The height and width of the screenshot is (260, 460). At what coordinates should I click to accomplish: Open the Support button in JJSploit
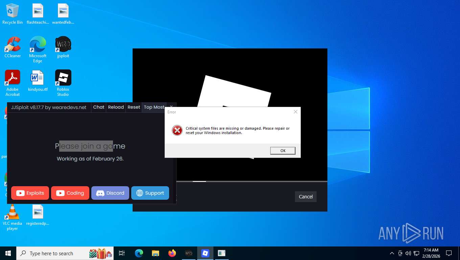coord(150,193)
